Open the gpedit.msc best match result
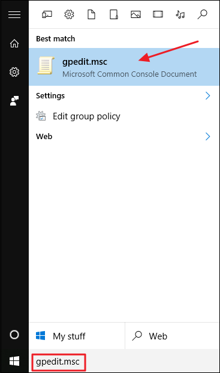 [x=124, y=67]
